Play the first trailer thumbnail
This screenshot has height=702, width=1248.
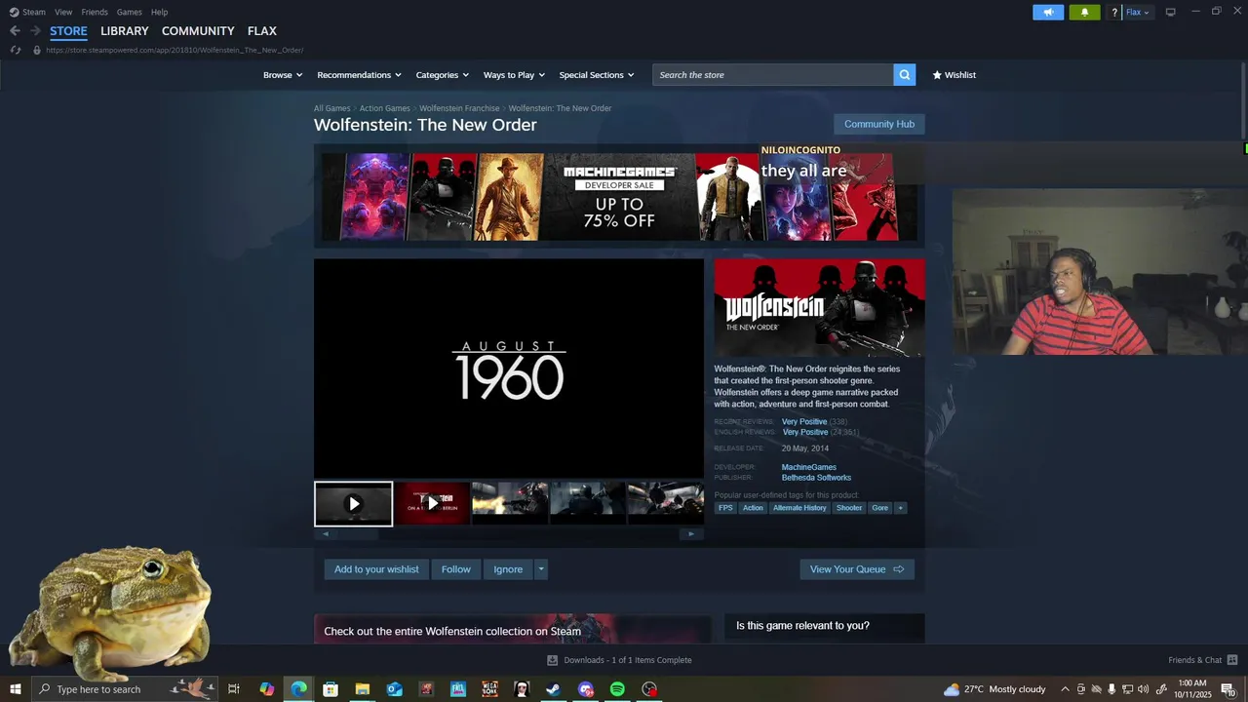pyautogui.click(x=353, y=504)
